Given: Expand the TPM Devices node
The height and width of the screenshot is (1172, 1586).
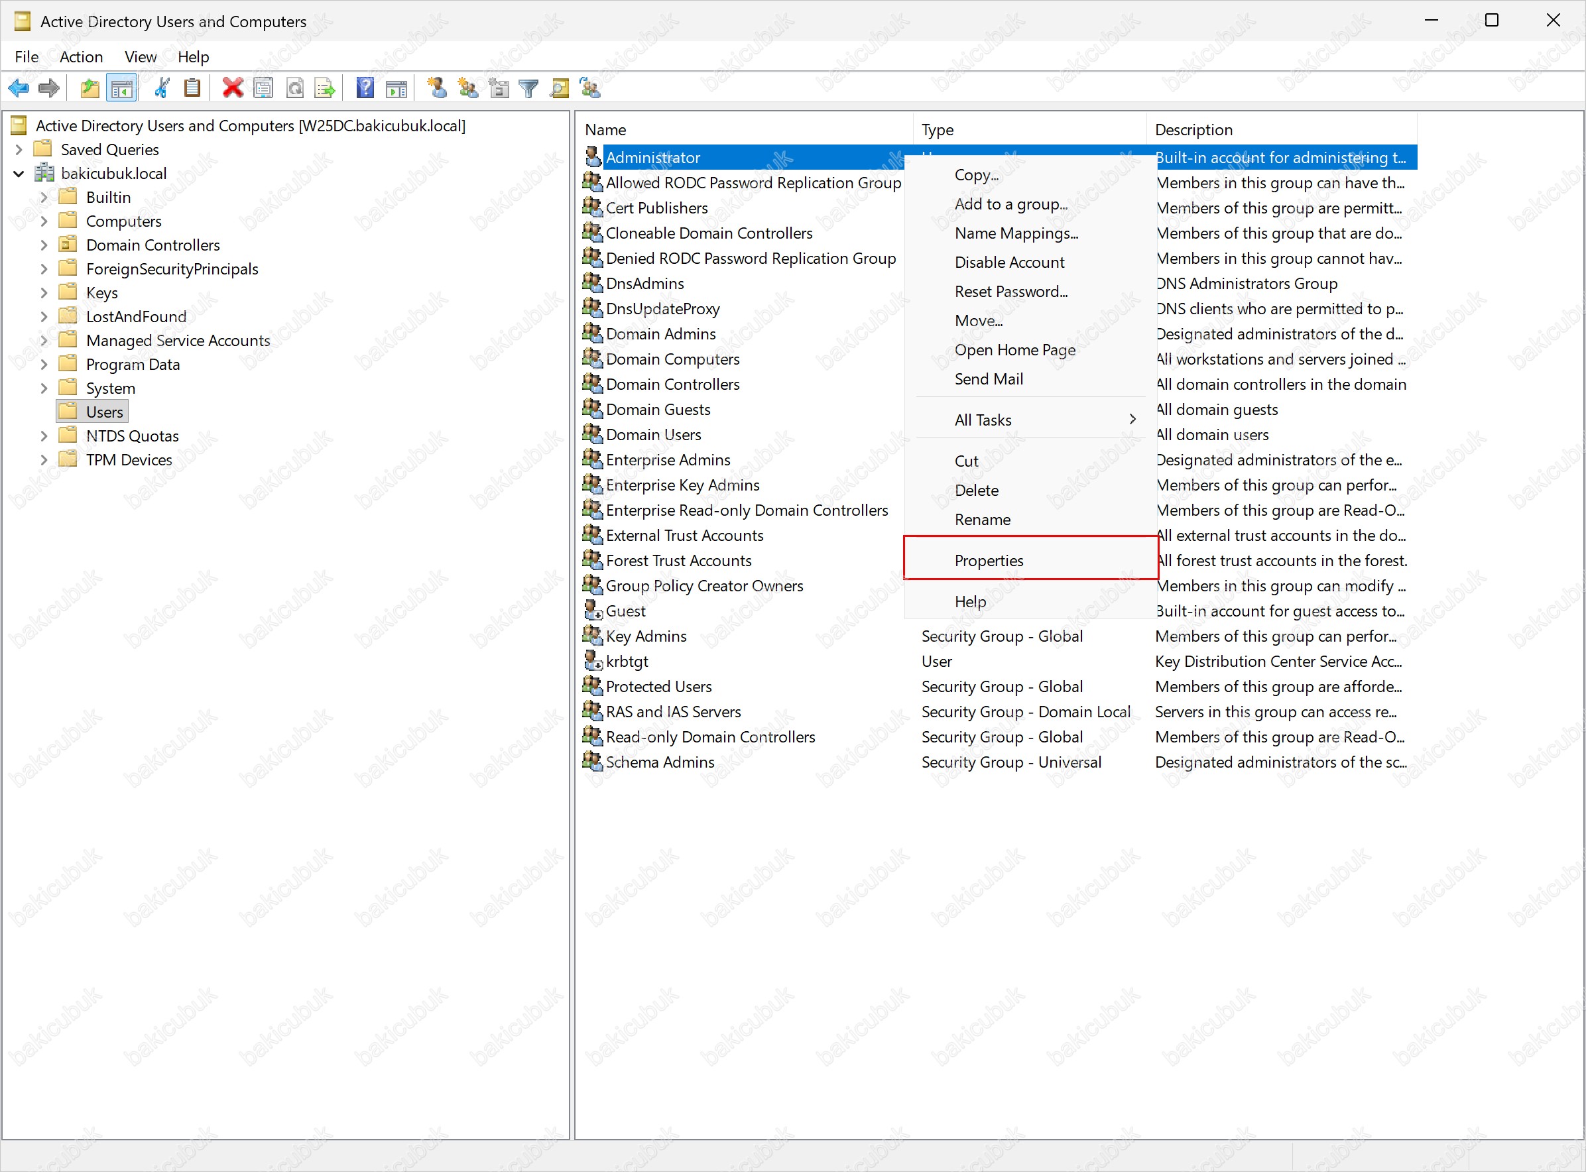Looking at the screenshot, I should 44,460.
